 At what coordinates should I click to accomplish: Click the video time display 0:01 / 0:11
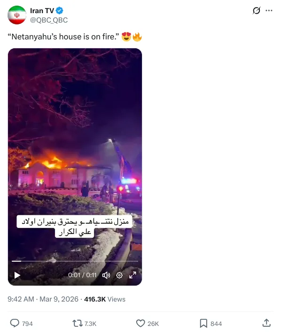(x=82, y=275)
